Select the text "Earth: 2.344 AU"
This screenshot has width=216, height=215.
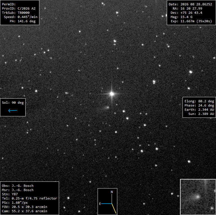pos(199,110)
